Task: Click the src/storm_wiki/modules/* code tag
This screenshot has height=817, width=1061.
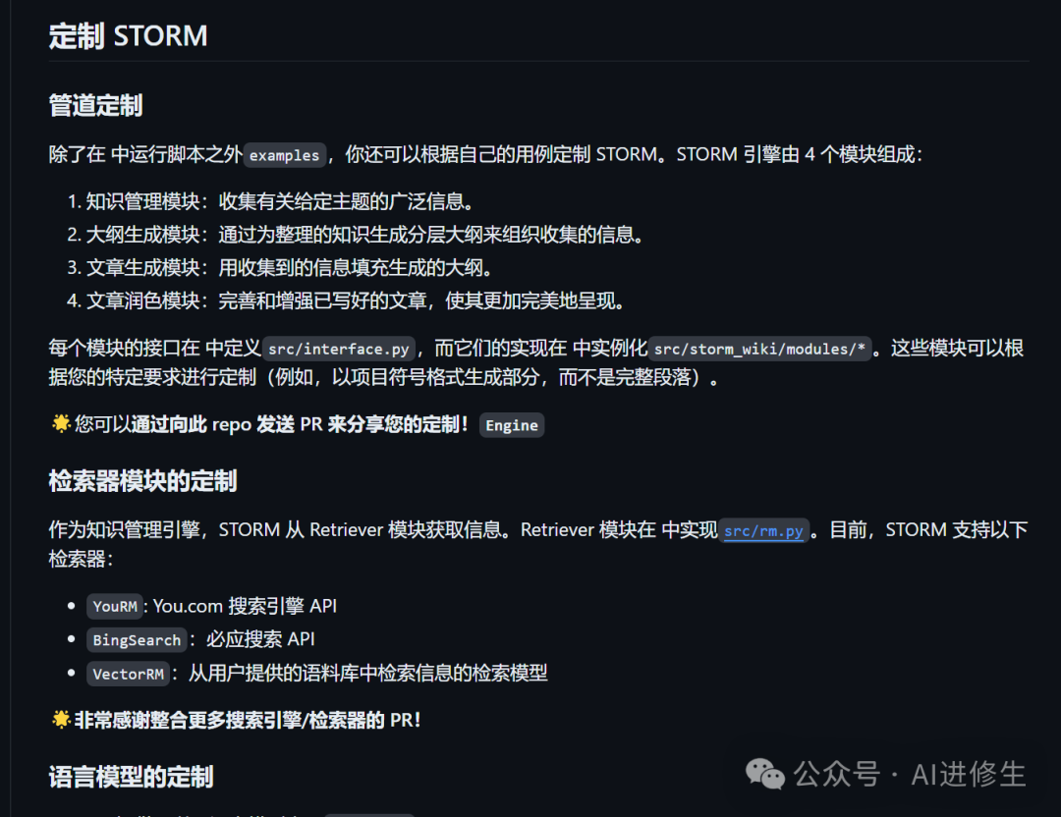Action: [759, 350]
